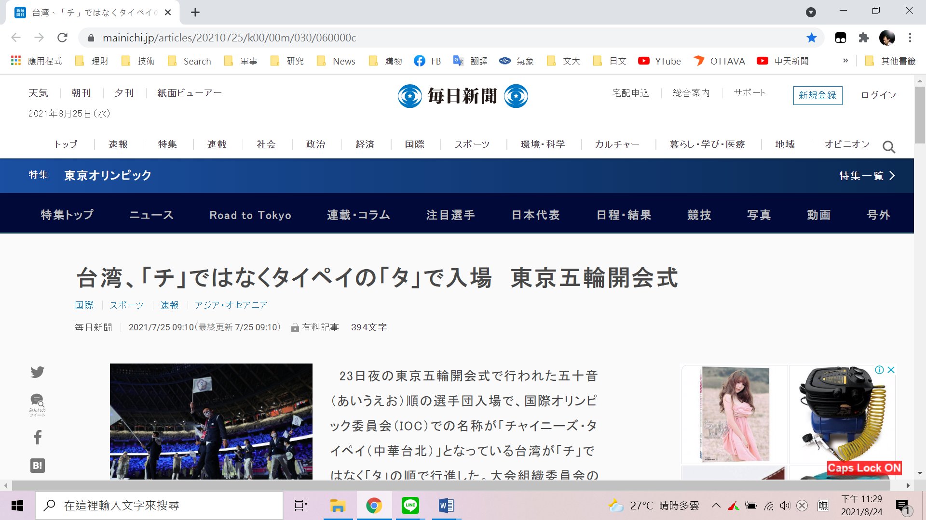Viewport: 926px width, 520px height.
Task: Click the bookmark star icon
Action: click(x=812, y=38)
